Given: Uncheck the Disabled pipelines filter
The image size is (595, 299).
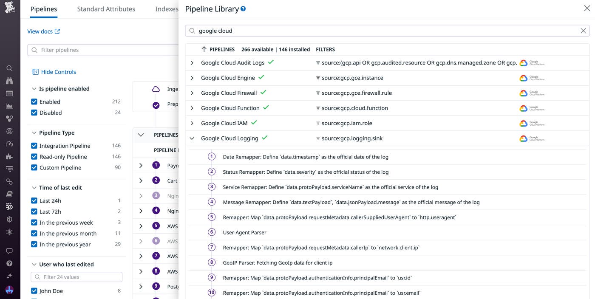Looking at the screenshot, I should tap(34, 113).
